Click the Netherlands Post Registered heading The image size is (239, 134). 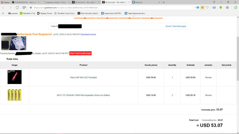34,34
